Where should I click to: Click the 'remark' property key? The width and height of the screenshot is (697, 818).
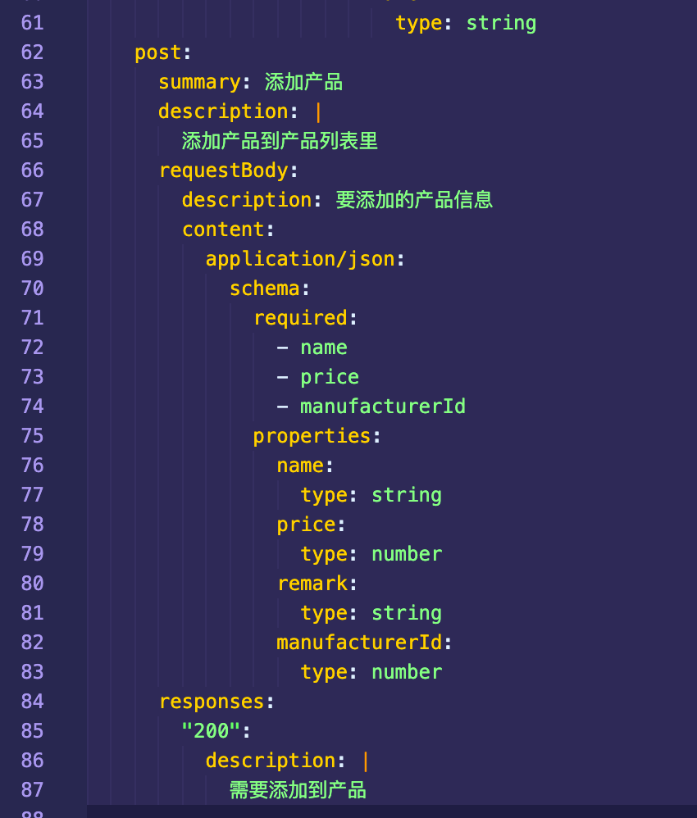pyautogui.click(x=312, y=584)
